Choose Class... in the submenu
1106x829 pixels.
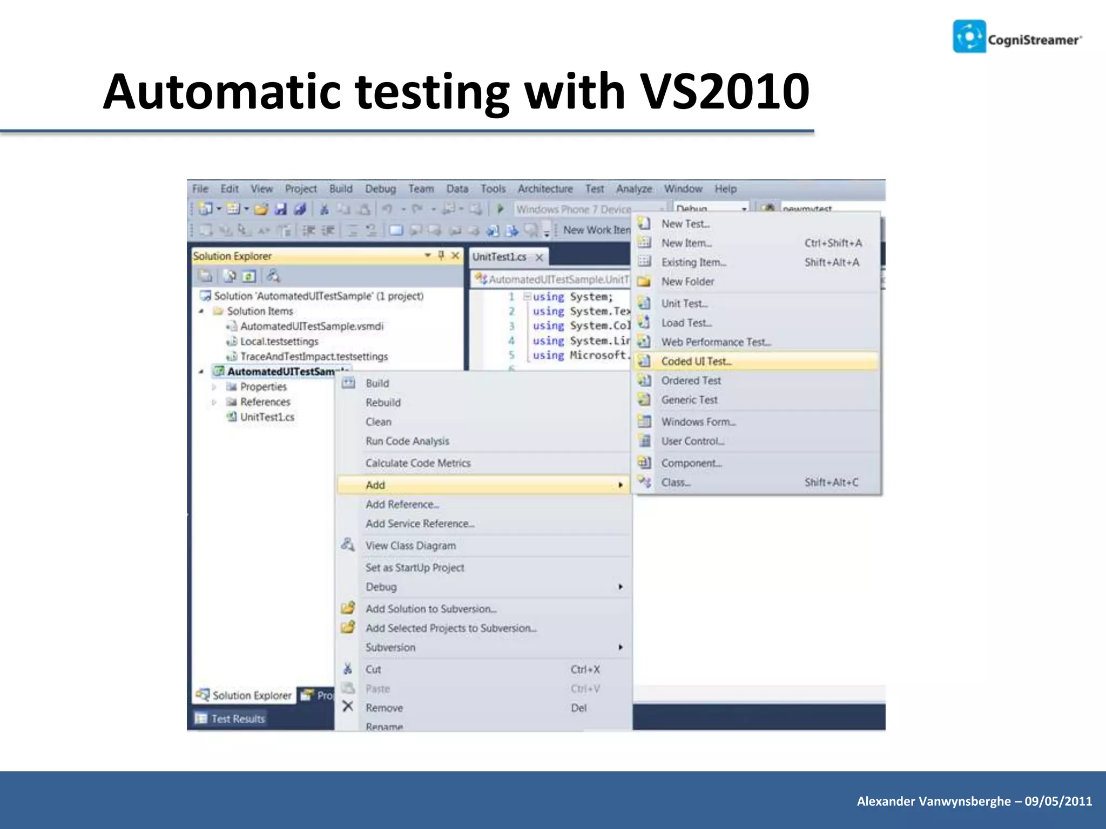click(756, 482)
